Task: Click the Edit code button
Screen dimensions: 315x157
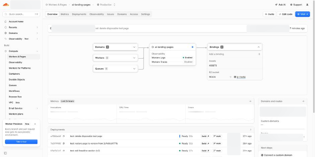Action: (x=286, y=14)
